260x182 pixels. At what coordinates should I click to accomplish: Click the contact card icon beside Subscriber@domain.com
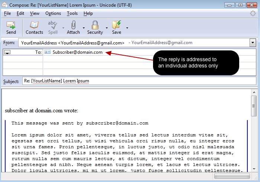coord(48,52)
